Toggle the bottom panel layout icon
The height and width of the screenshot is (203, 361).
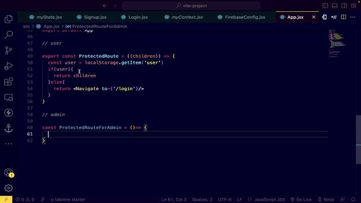point(334,6)
